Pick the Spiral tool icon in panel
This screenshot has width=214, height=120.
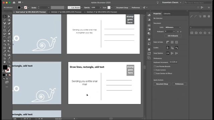click(200, 16)
